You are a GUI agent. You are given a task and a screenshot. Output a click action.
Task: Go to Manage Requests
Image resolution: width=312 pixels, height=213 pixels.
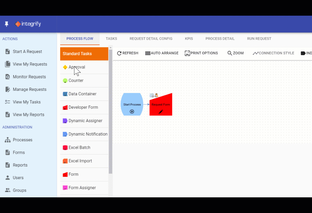(30, 89)
